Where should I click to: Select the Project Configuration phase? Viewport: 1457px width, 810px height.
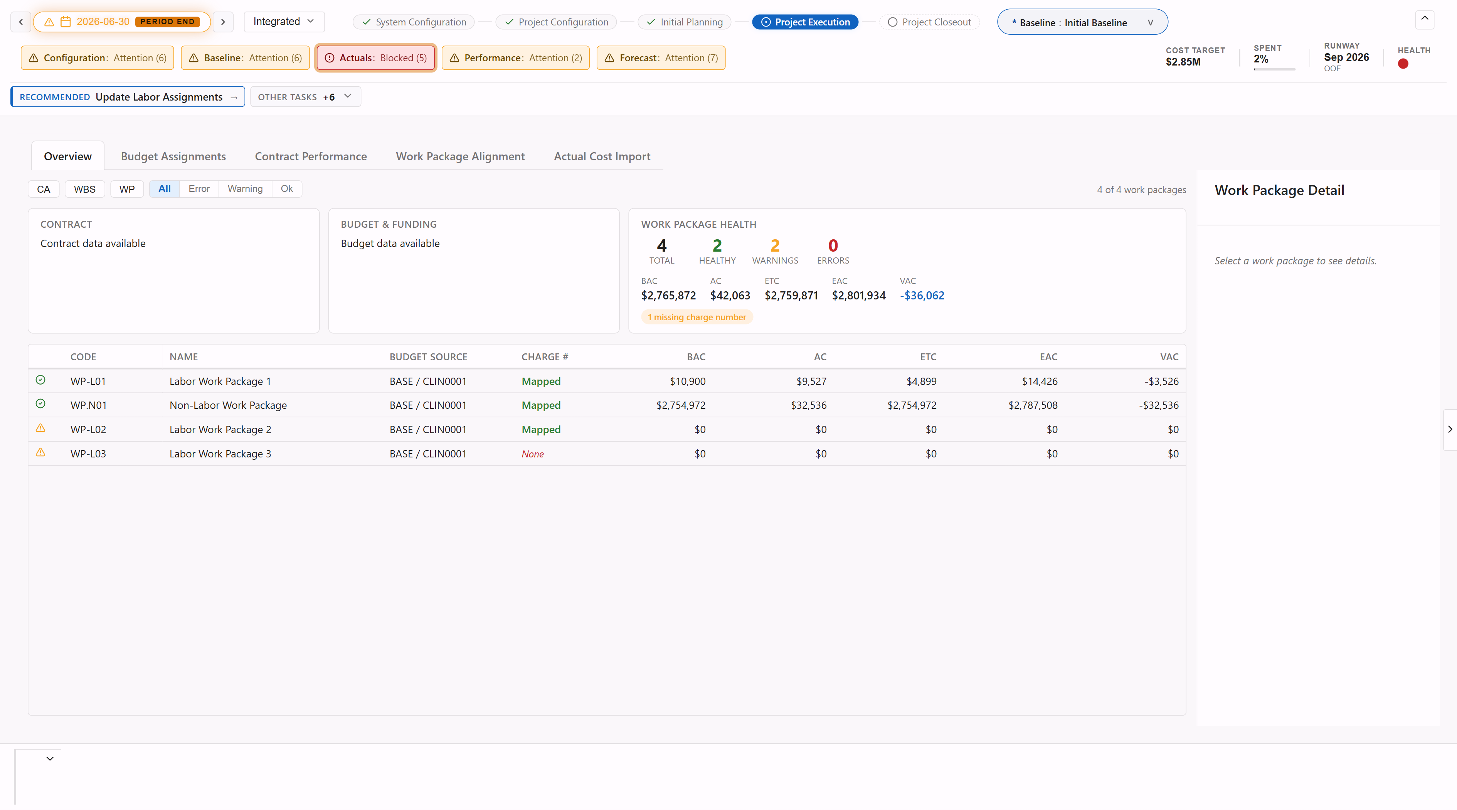pyautogui.click(x=557, y=22)
